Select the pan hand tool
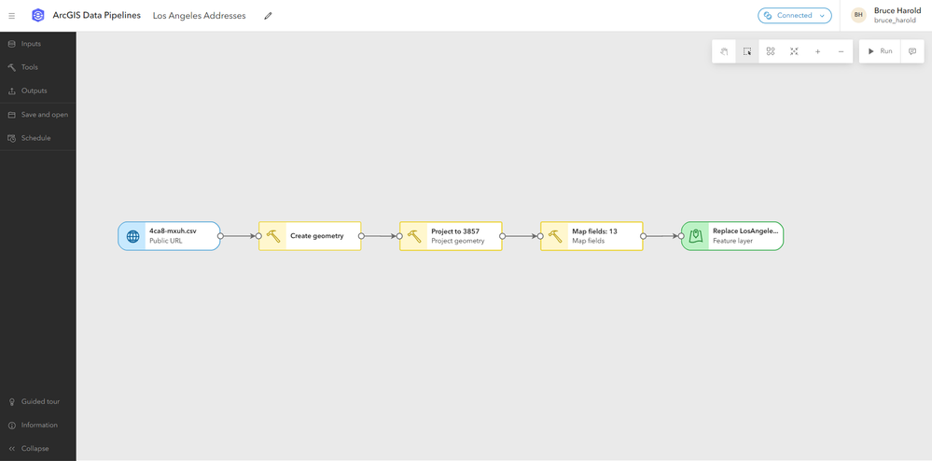The image size is (932, 461). click(724, 51)
